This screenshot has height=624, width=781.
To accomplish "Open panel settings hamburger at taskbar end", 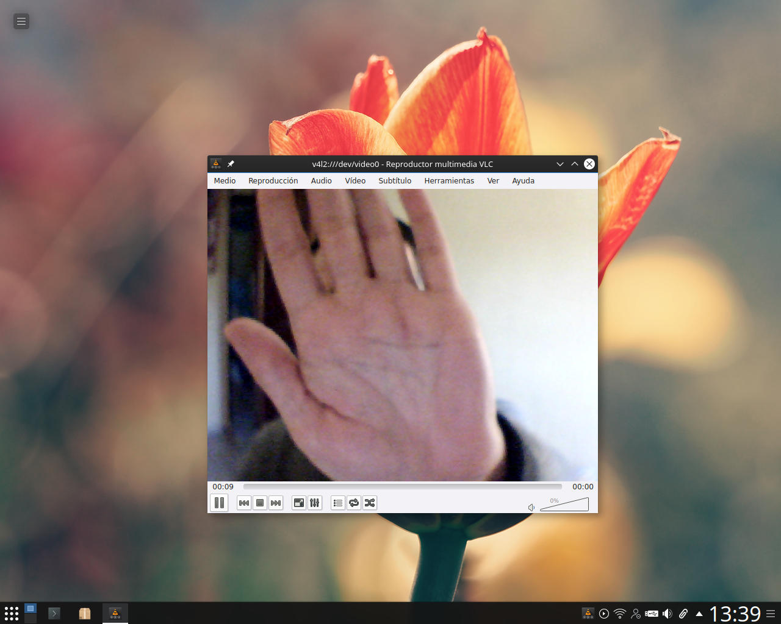I will [771, 614].
